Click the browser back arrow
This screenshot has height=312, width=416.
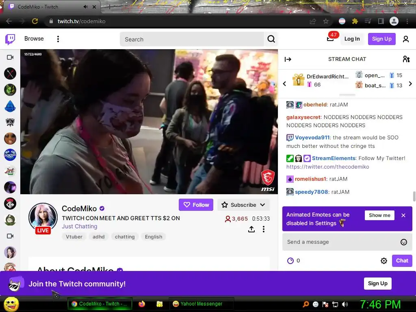[x=9, y=21]
